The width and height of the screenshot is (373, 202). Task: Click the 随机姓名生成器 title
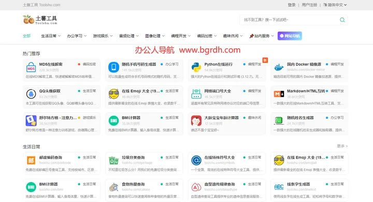click(x=300, y=118)
